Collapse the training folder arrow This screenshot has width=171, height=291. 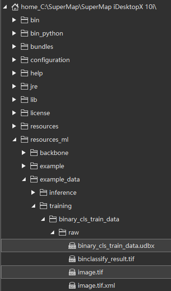click(x=33, y=206)
